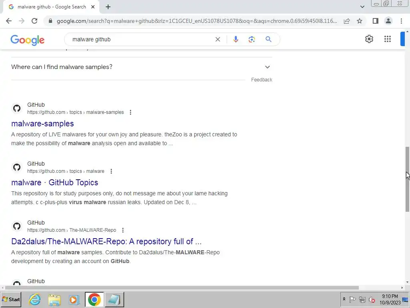Submit search with magnifier icon

(x=268, y=39)
